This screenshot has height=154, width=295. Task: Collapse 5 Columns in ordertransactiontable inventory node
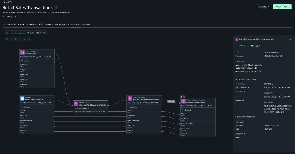[186, 110]
